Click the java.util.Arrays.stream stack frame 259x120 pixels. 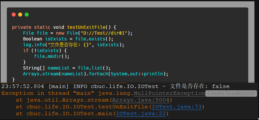67,100
